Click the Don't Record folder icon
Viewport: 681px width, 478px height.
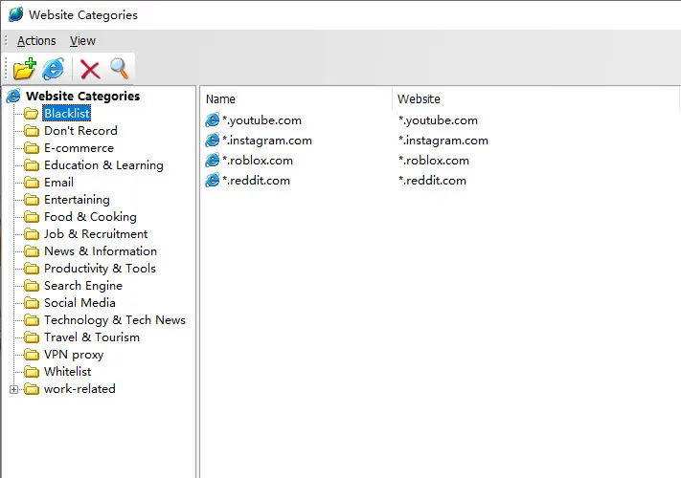click(x=32, y=131)
